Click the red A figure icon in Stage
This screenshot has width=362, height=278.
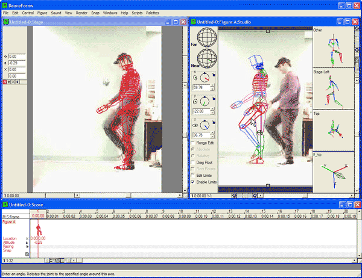pos(5,82)
